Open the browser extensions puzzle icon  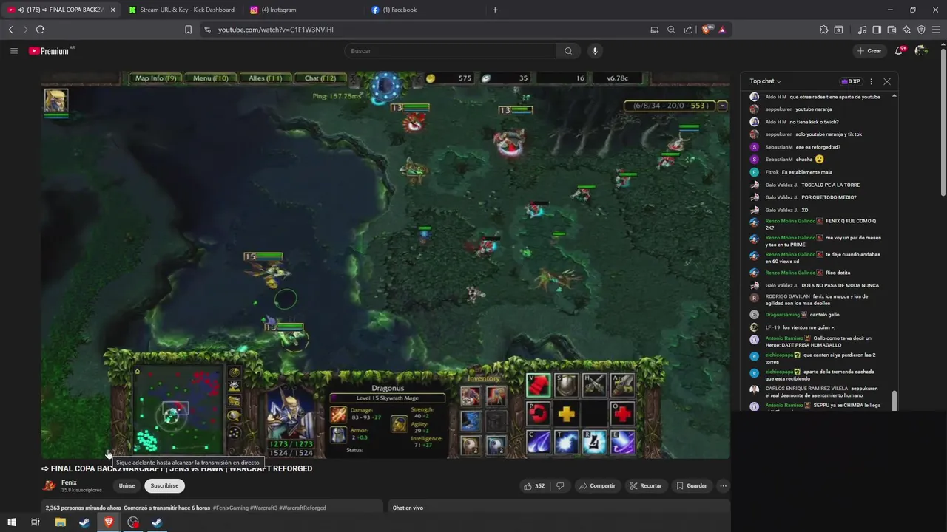pyautogui.click(x=823, y=30)
